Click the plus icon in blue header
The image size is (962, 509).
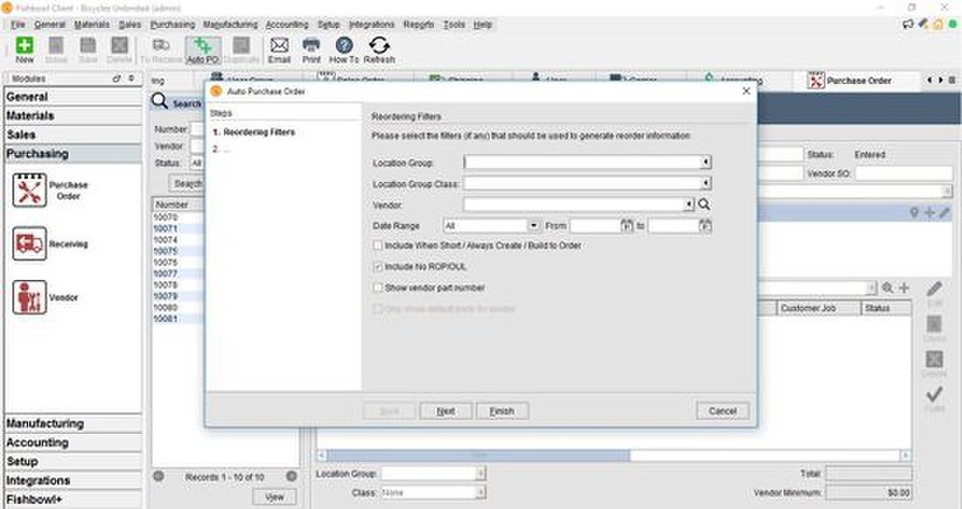[x=929, y=213]
